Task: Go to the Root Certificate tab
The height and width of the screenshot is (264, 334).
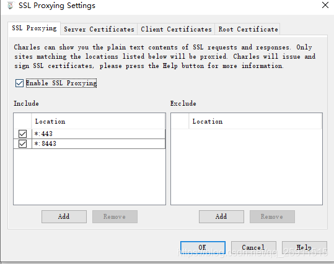Action: pos(248,29)
